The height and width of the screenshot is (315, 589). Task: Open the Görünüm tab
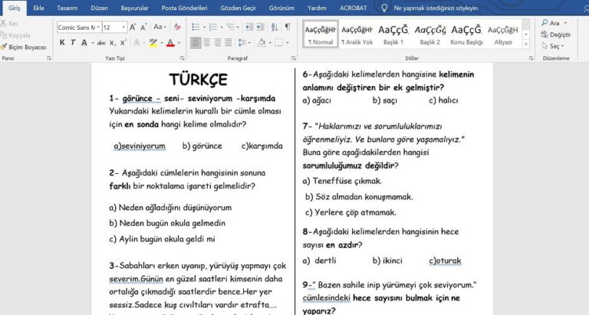click(x=281, y=8)
